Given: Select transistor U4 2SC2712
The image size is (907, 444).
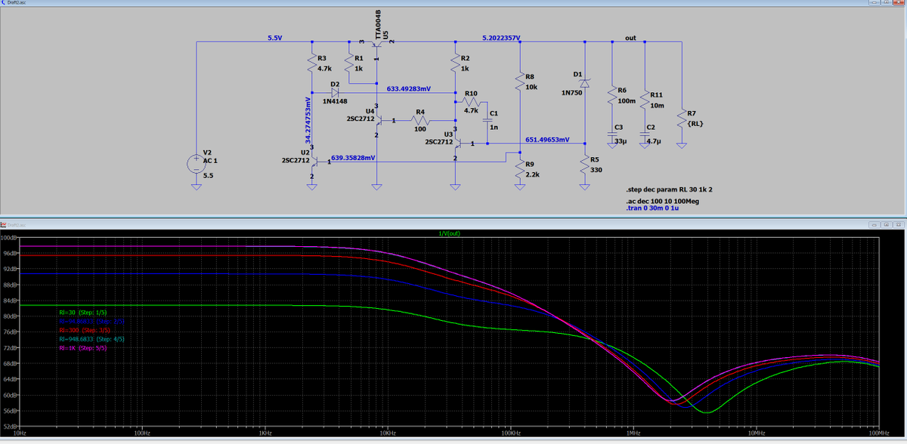Looking at the screenshot, I should coord(379,119).
